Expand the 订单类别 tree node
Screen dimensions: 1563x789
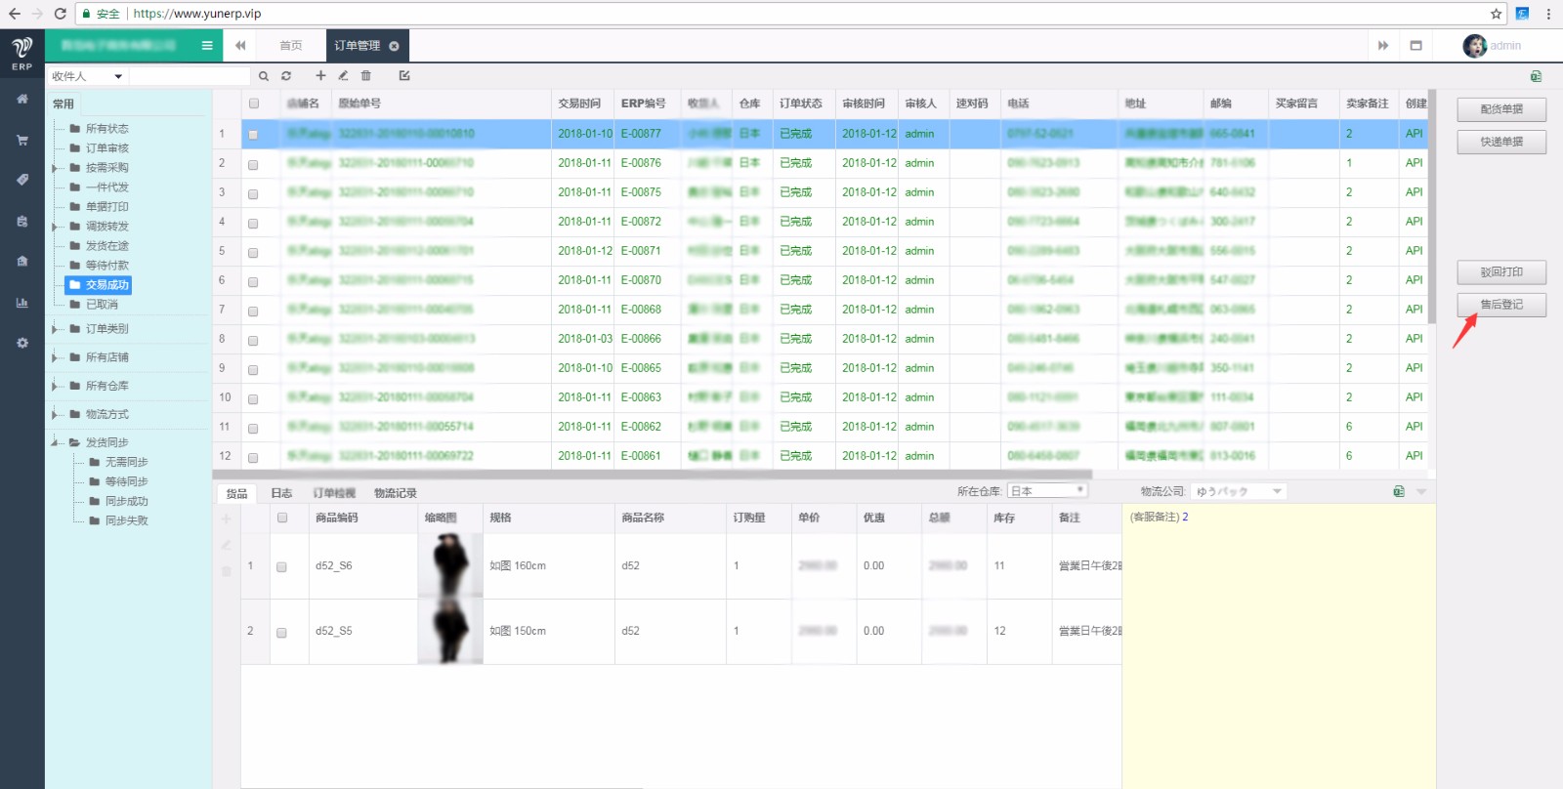click(55, 329)
